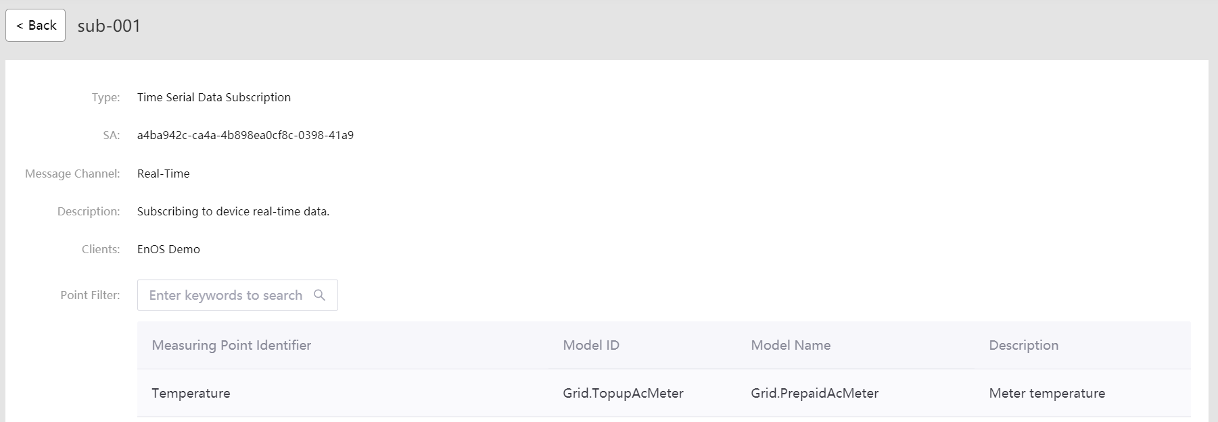The width and height of the screenshot is (1218, 422).
Task: Focus the Point Filter keyword search field
Action: [x=225, y=295]
